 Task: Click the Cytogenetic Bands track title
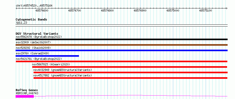pyautogui.click(x=31, y=19)
